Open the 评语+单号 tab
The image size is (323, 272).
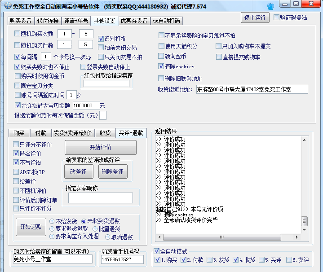point(76,21)
